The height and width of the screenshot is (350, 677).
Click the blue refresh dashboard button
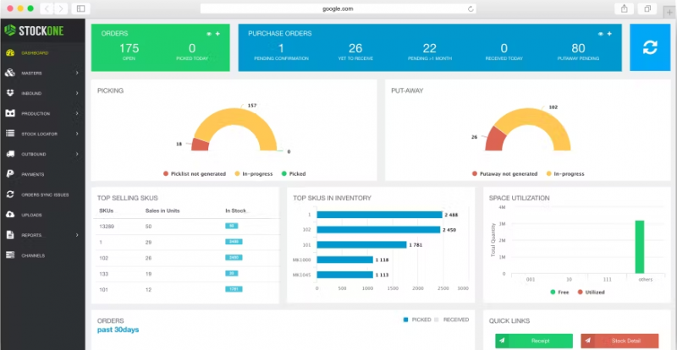[x=649, y=47]
